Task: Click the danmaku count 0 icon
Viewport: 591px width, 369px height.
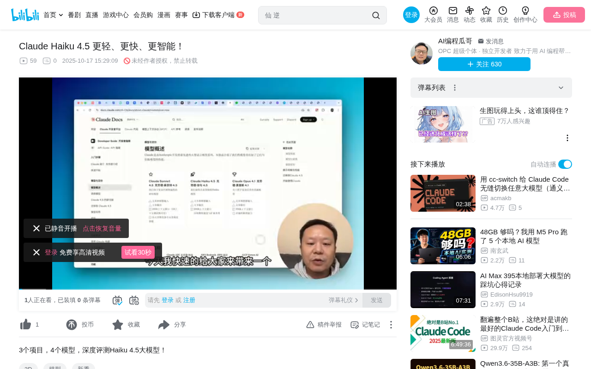Action: [47, 61]
